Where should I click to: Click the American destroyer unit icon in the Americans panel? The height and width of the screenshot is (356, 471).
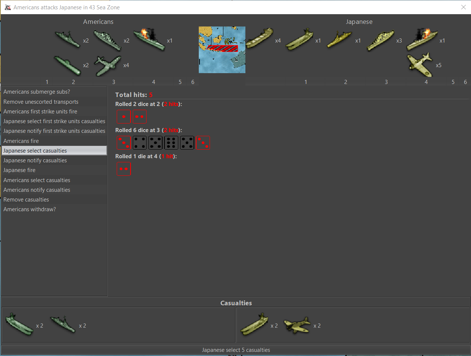(x=67, y=40)
